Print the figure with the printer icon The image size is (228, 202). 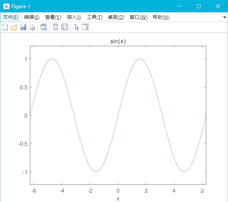coord(32,27)
